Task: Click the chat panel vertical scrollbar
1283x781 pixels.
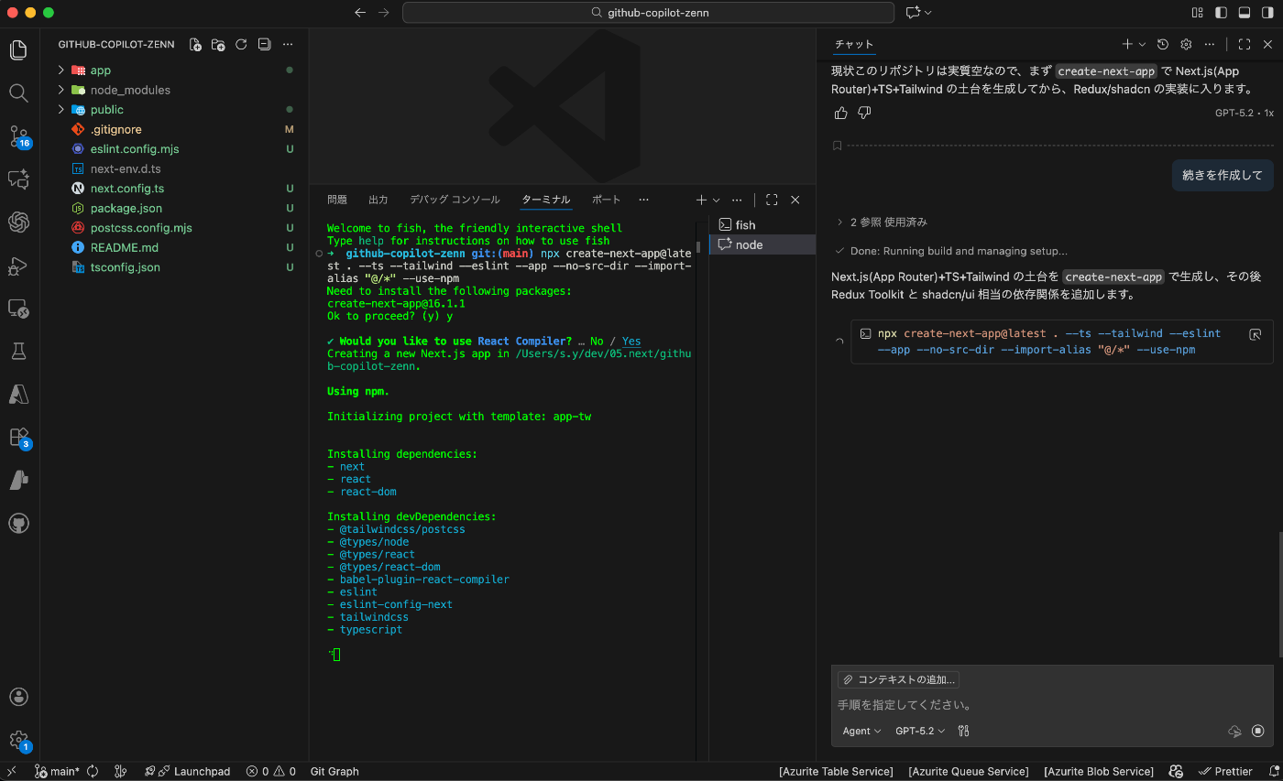Action: (1280, 593)
